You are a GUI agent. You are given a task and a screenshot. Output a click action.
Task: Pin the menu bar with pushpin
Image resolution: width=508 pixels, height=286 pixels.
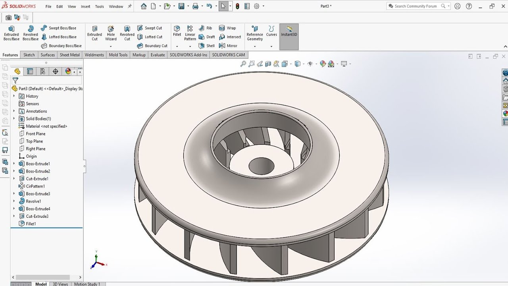129,6
